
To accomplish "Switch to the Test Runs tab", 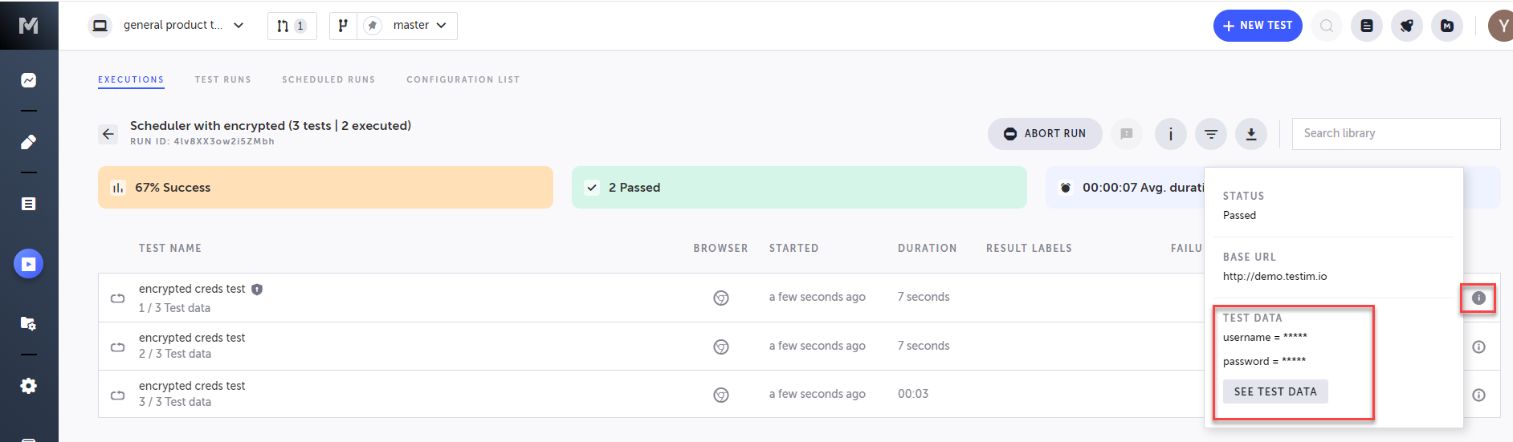I will 222,79.
